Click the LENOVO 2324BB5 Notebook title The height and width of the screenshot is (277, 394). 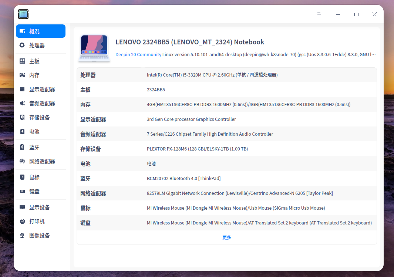pyautogui.click(x=190, y=42)
